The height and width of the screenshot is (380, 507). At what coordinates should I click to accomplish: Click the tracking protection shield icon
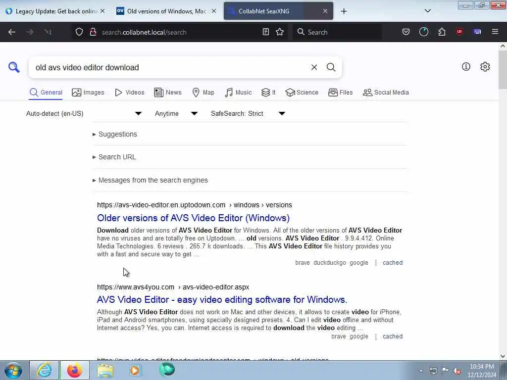tap(79, 32)
